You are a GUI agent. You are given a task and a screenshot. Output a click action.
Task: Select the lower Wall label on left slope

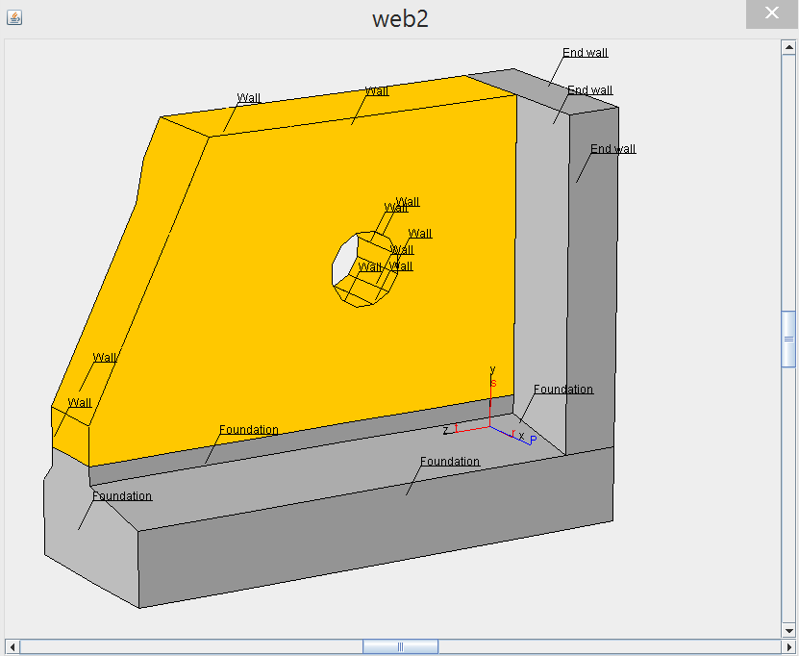pos(80,403)
